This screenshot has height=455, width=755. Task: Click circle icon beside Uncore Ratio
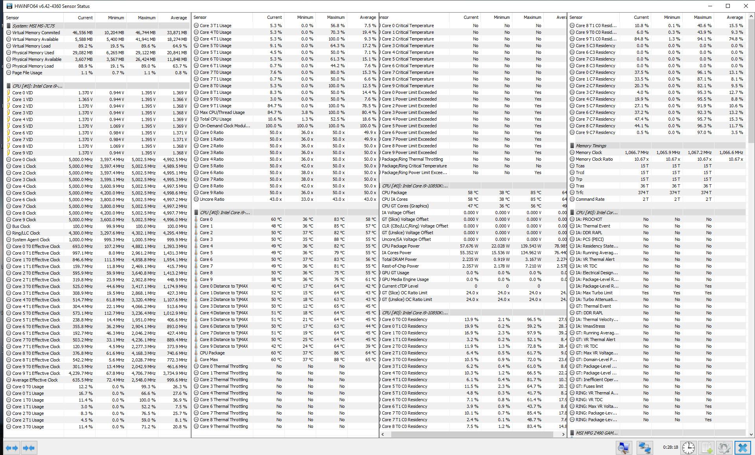196,199
